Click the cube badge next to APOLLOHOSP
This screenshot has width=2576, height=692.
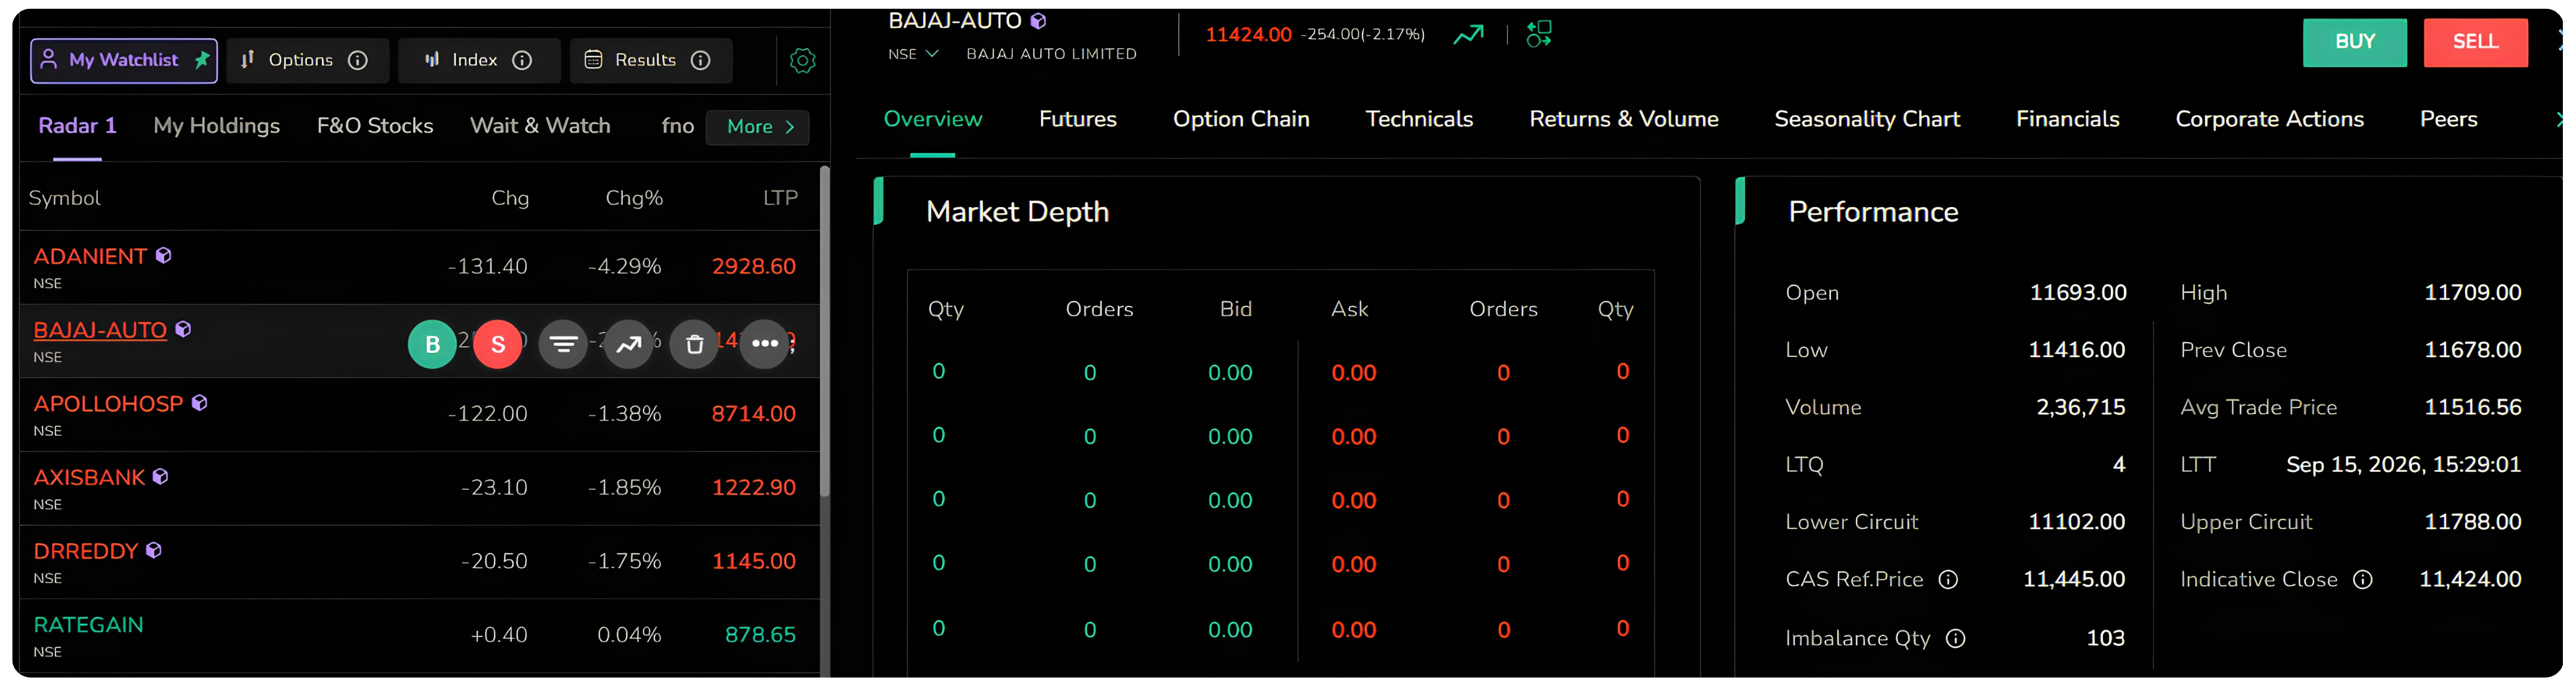[199, 403]
